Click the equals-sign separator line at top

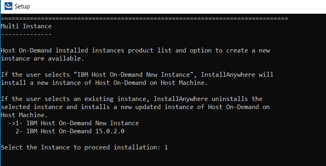(144, 18)
